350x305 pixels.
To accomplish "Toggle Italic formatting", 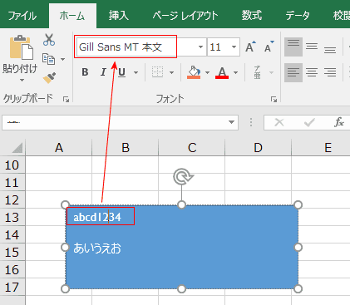I will [103, 72].
